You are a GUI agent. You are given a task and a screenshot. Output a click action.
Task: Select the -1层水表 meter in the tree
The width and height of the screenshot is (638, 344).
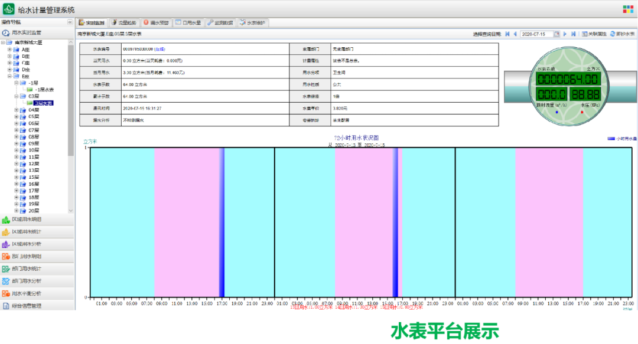coord(43,90)
